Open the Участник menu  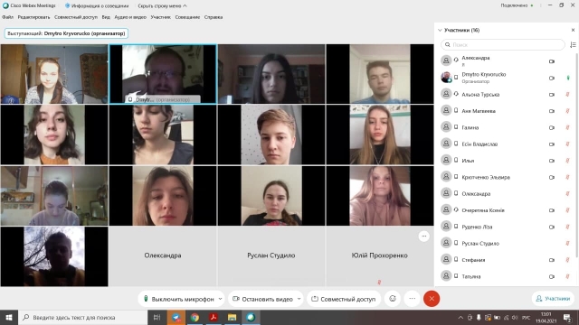pos(161,17)
